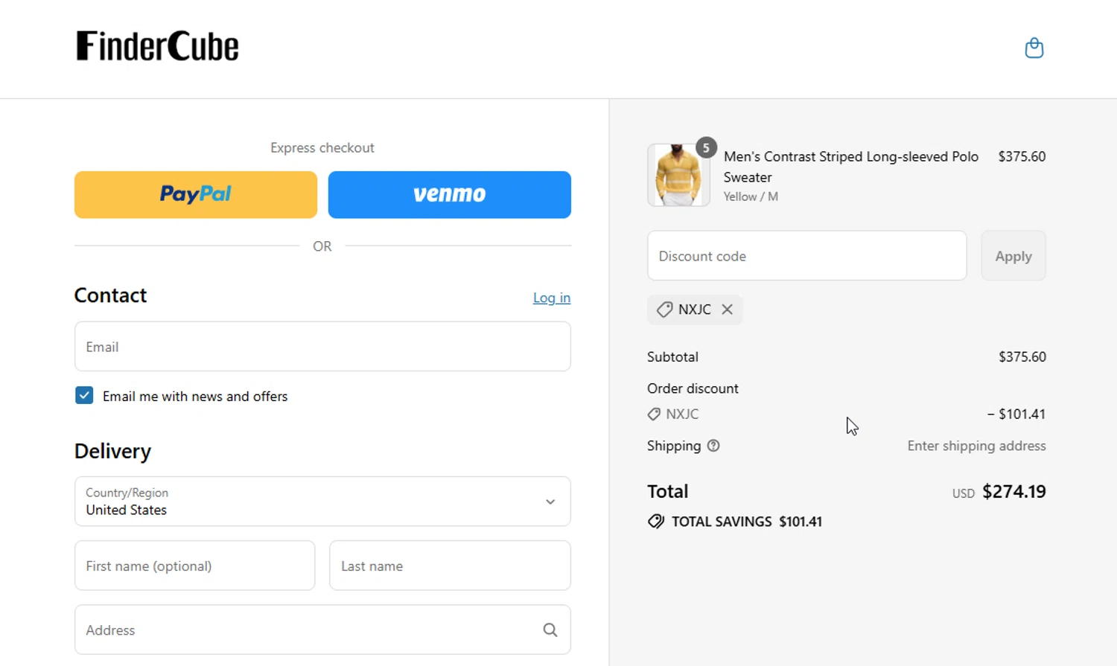Focus the Discount code field
The image size is (1117, 666).
click(807, 256)
